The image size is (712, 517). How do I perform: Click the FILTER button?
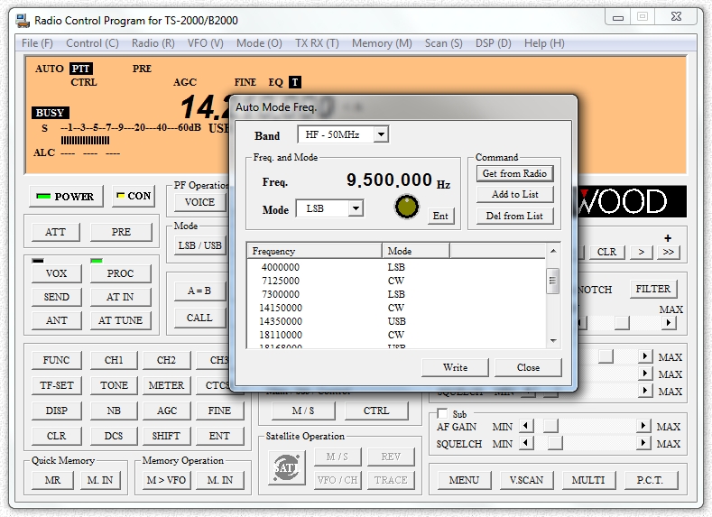click(x=653, y=289)
